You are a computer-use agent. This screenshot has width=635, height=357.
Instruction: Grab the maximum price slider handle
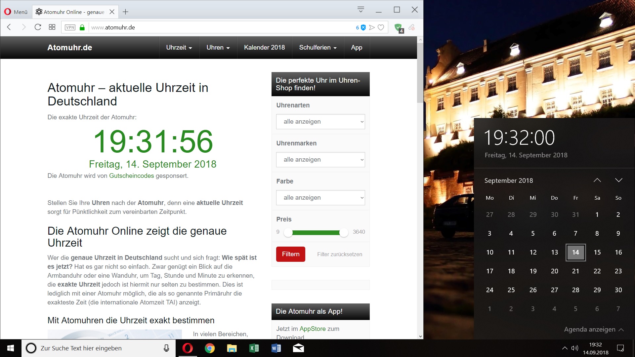pyautogui.click(x=344, y=233)
